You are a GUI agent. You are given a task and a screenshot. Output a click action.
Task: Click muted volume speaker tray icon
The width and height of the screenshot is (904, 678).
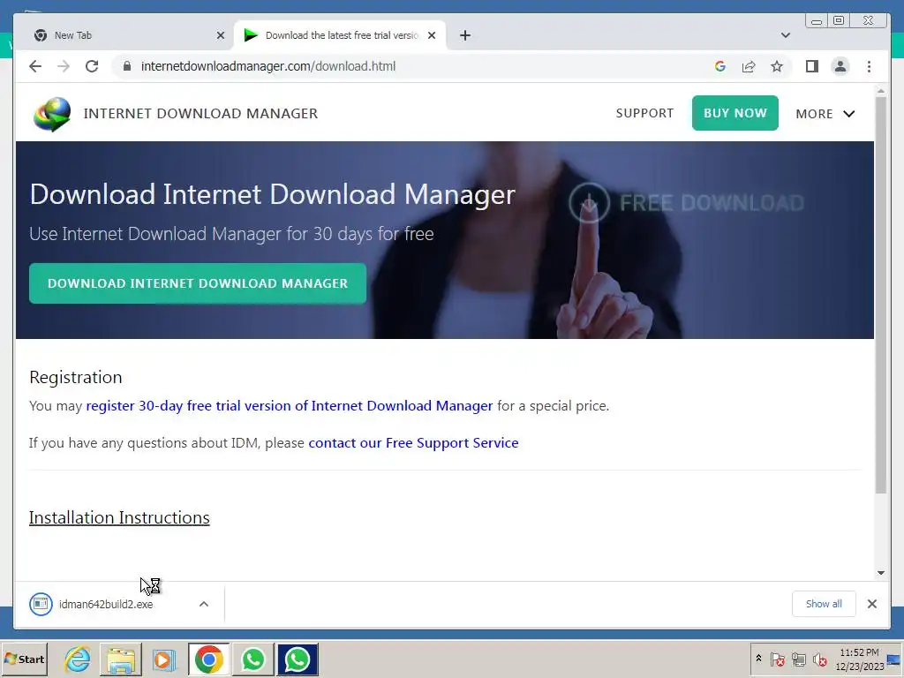(819, 659)
